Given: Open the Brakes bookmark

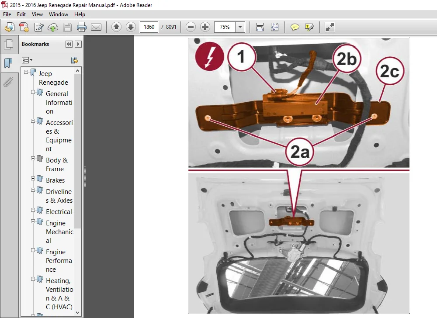Looking at the screenshot, I should 55,180.
